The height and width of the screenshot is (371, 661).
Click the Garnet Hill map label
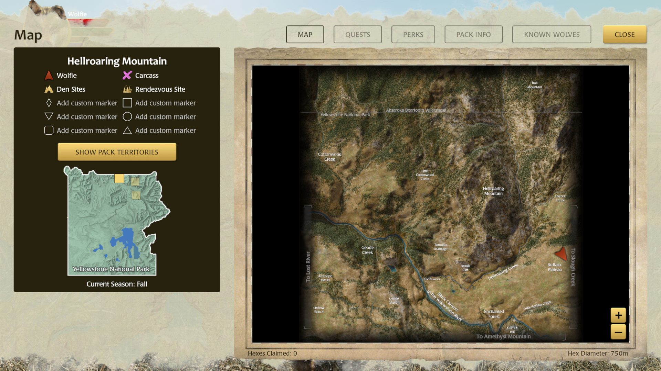coord(512,330)
